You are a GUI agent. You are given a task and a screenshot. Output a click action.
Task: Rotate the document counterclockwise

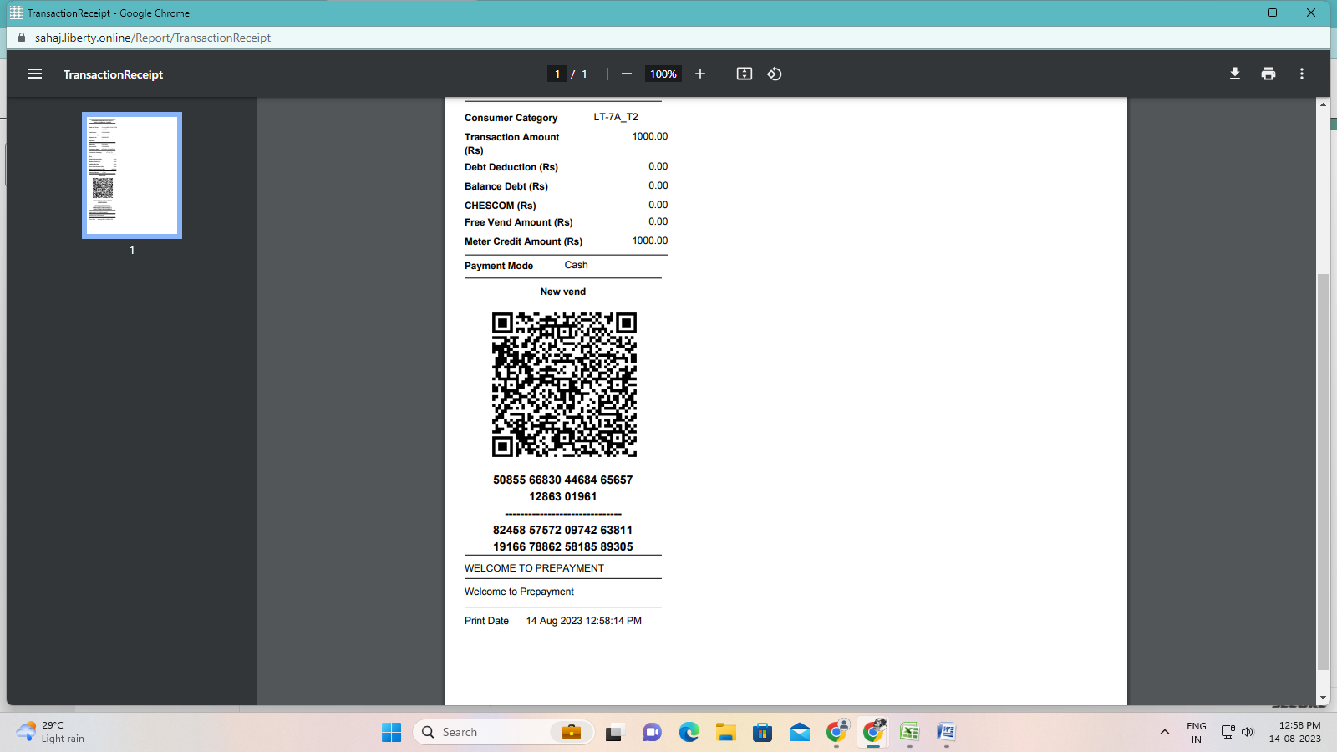click(x=775, y=74)
